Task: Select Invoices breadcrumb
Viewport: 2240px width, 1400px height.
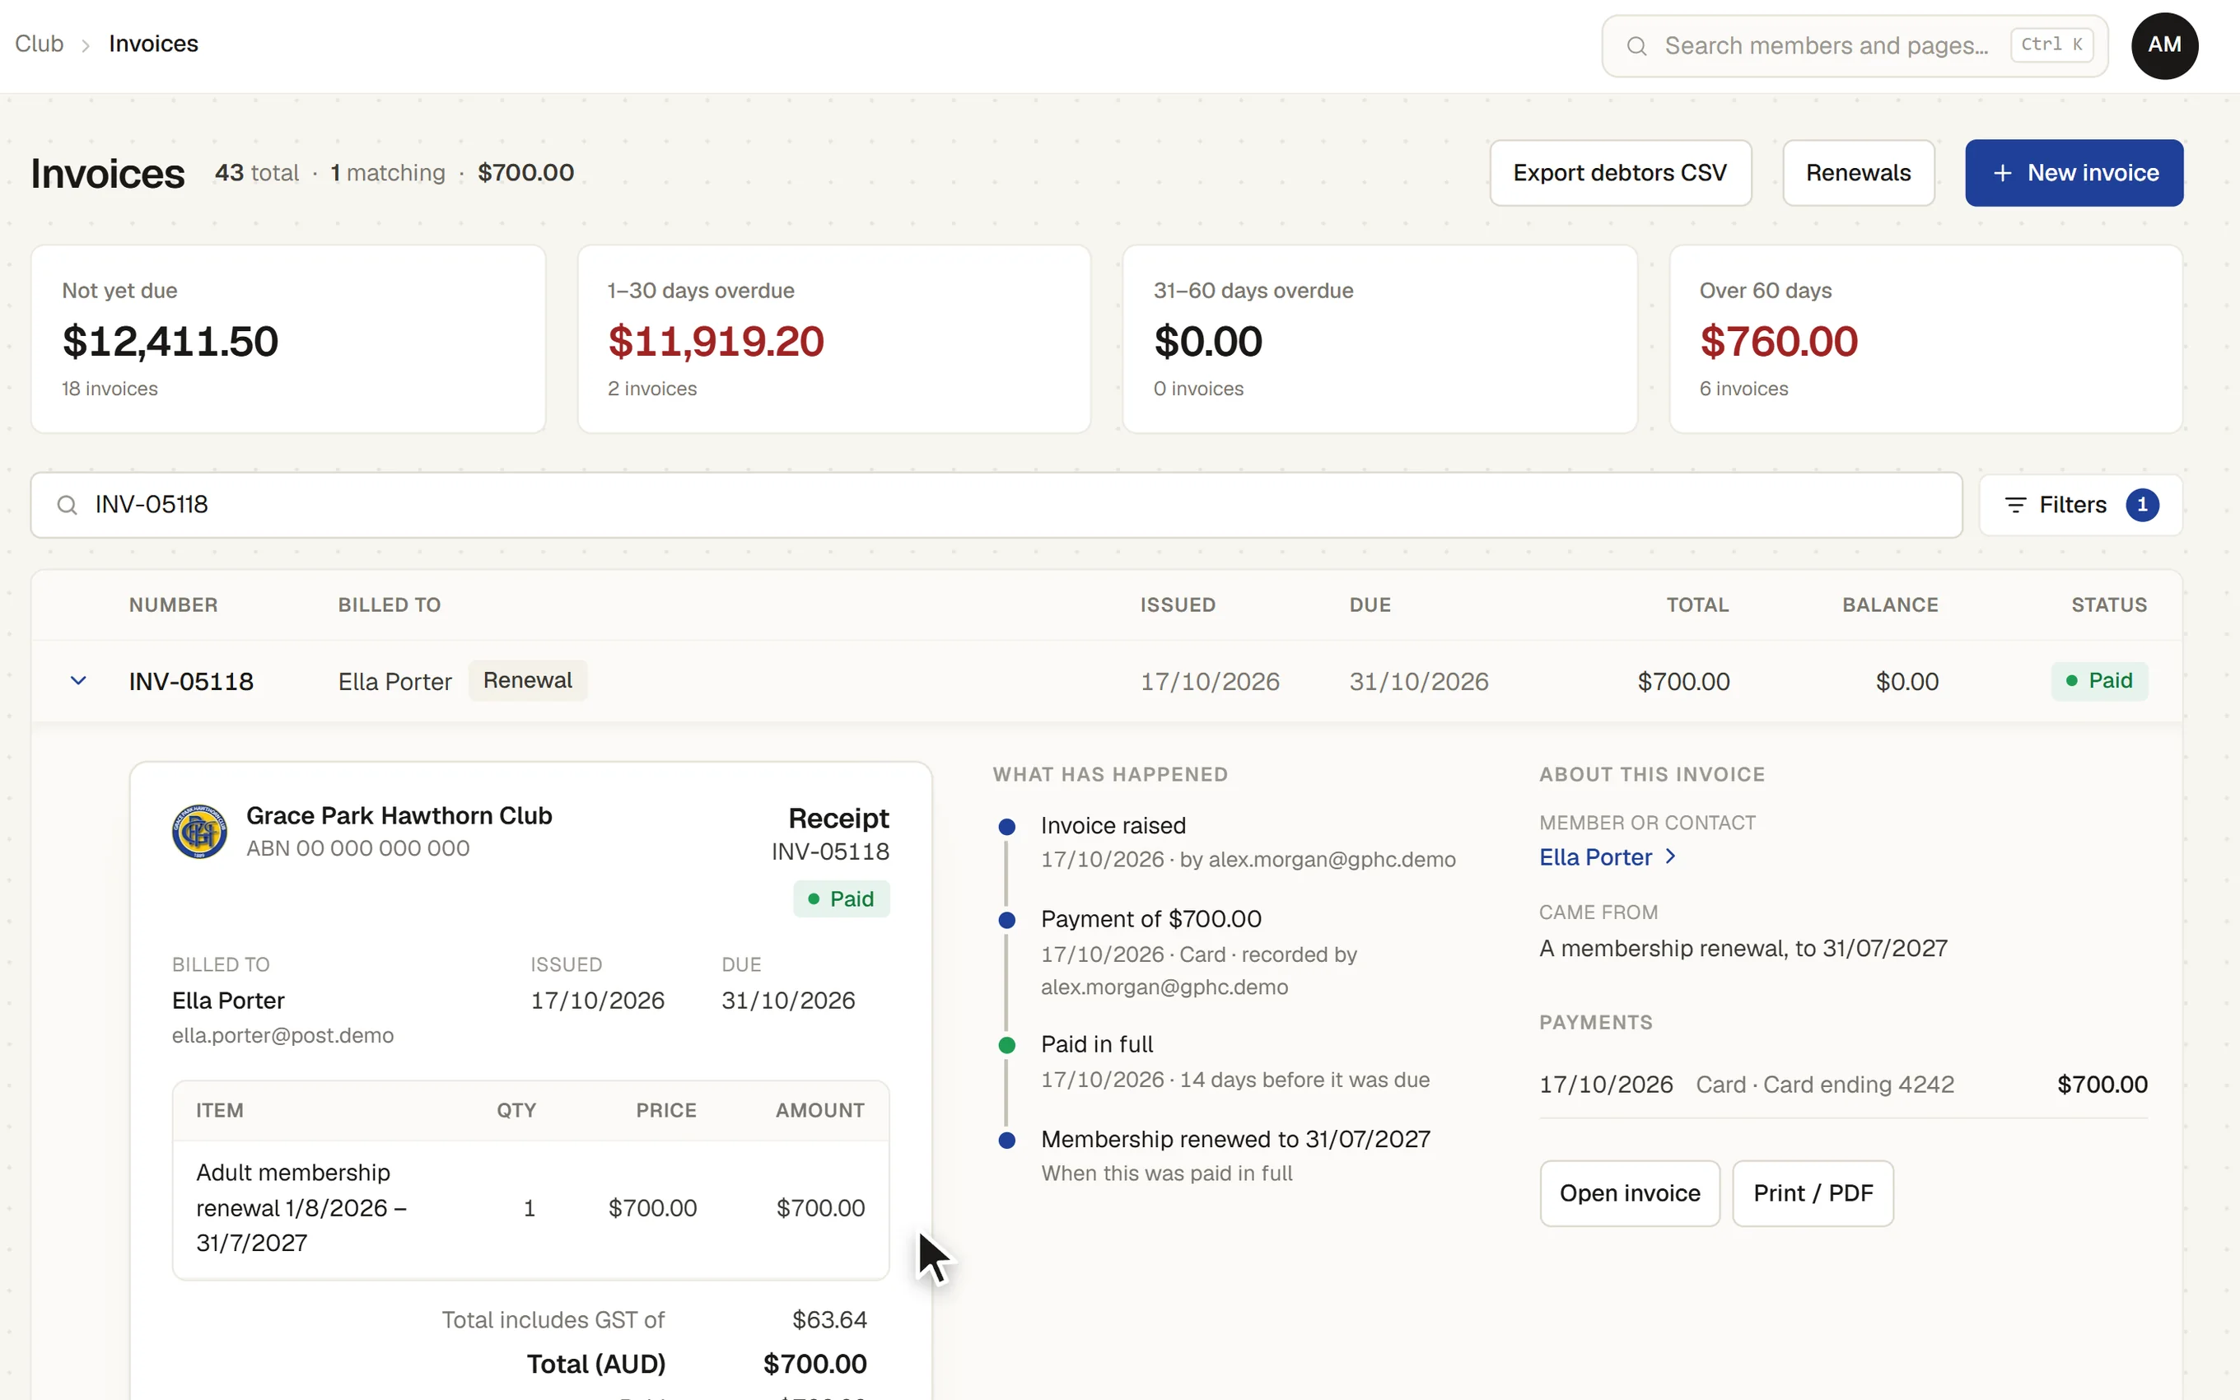Action: click(154, 44)
